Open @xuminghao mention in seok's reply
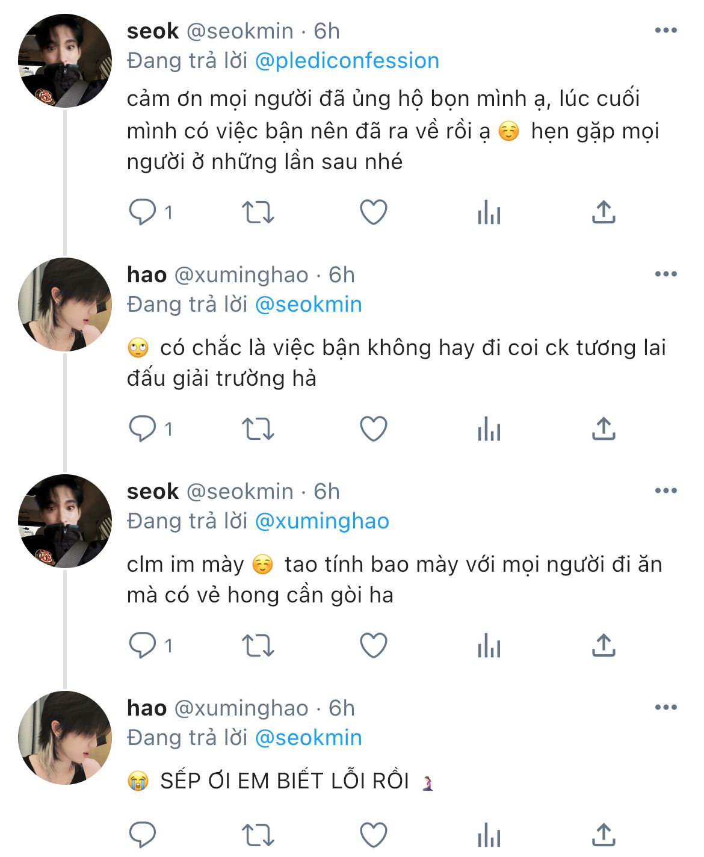 (322, 521)
